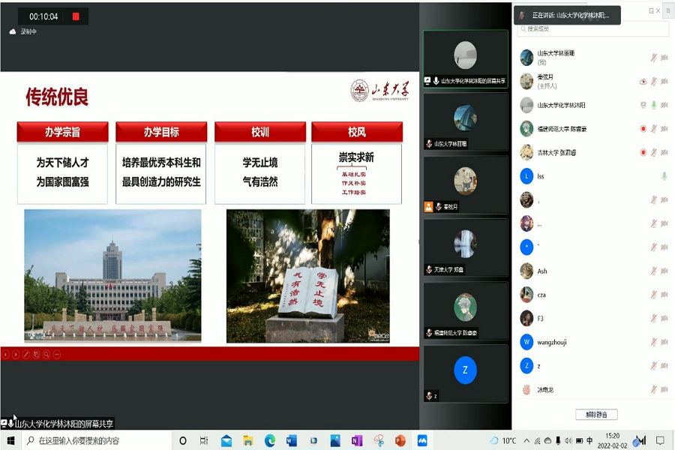Click the screen-share icon for 山东大学化学林沐阳
The image size is (675, 450).
[643, 105]
